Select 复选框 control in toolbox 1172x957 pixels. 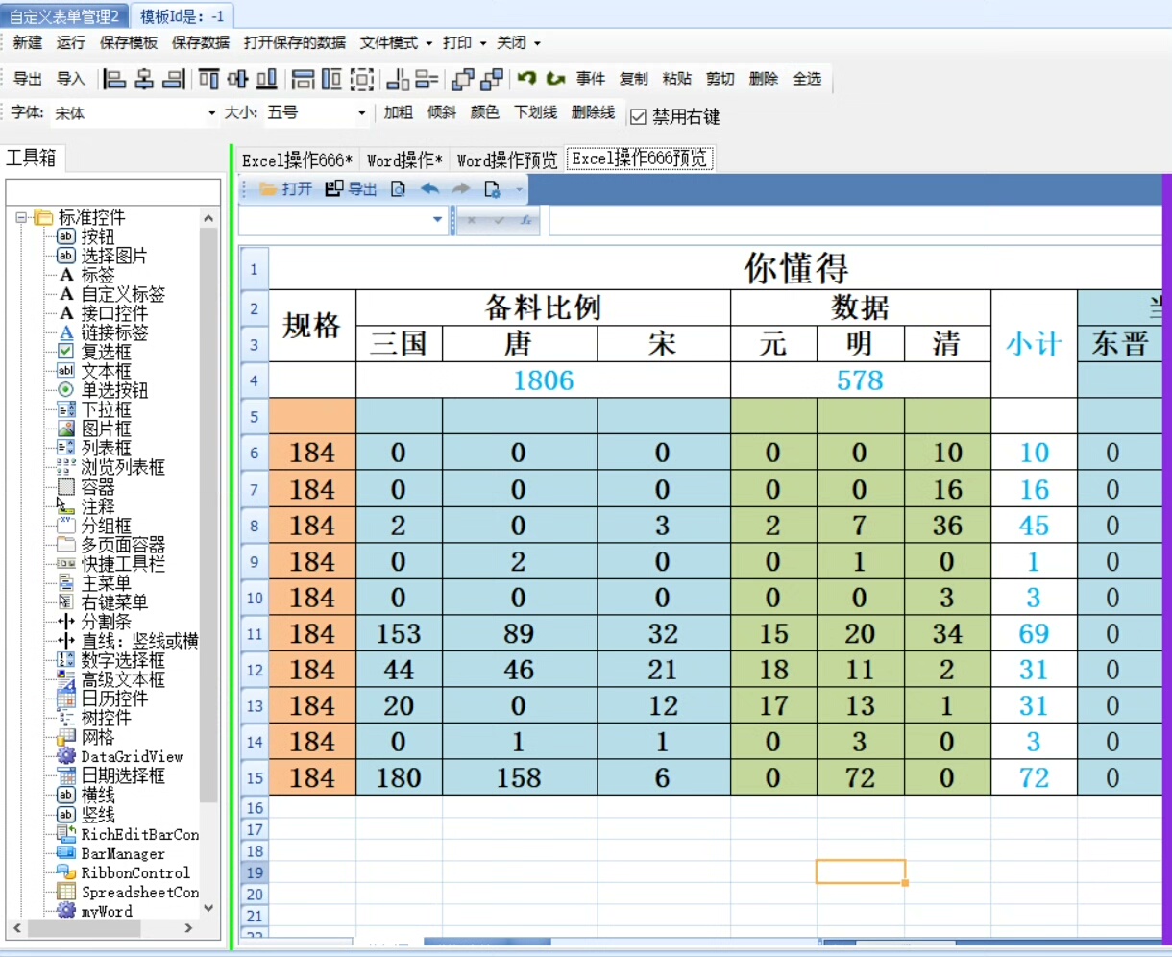tap(105, 352)
